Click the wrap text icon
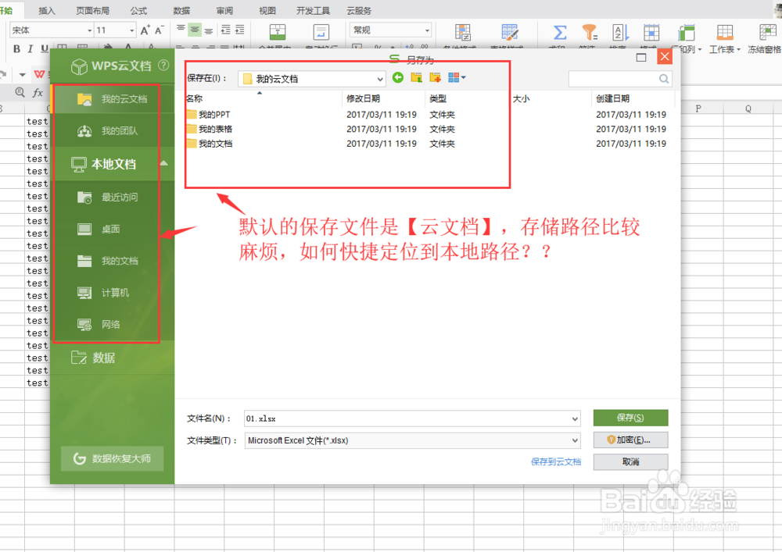 (x=321, y=33)
